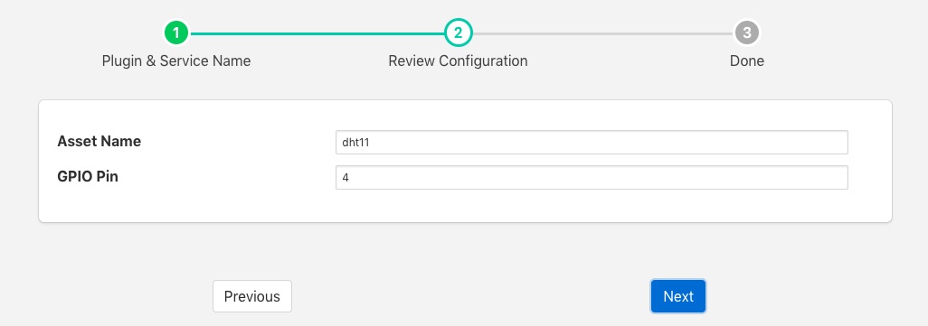Screen dimensions: 928x326
Task: Focus the Asset Name input field
Action: [x=592, y=143]
